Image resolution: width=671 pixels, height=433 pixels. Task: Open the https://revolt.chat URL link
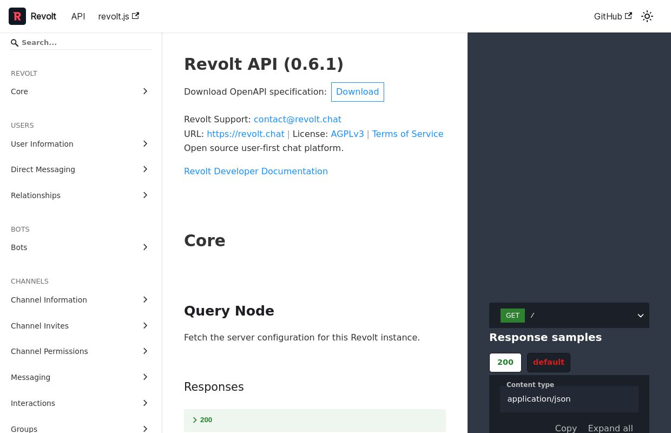pos(246,134)
